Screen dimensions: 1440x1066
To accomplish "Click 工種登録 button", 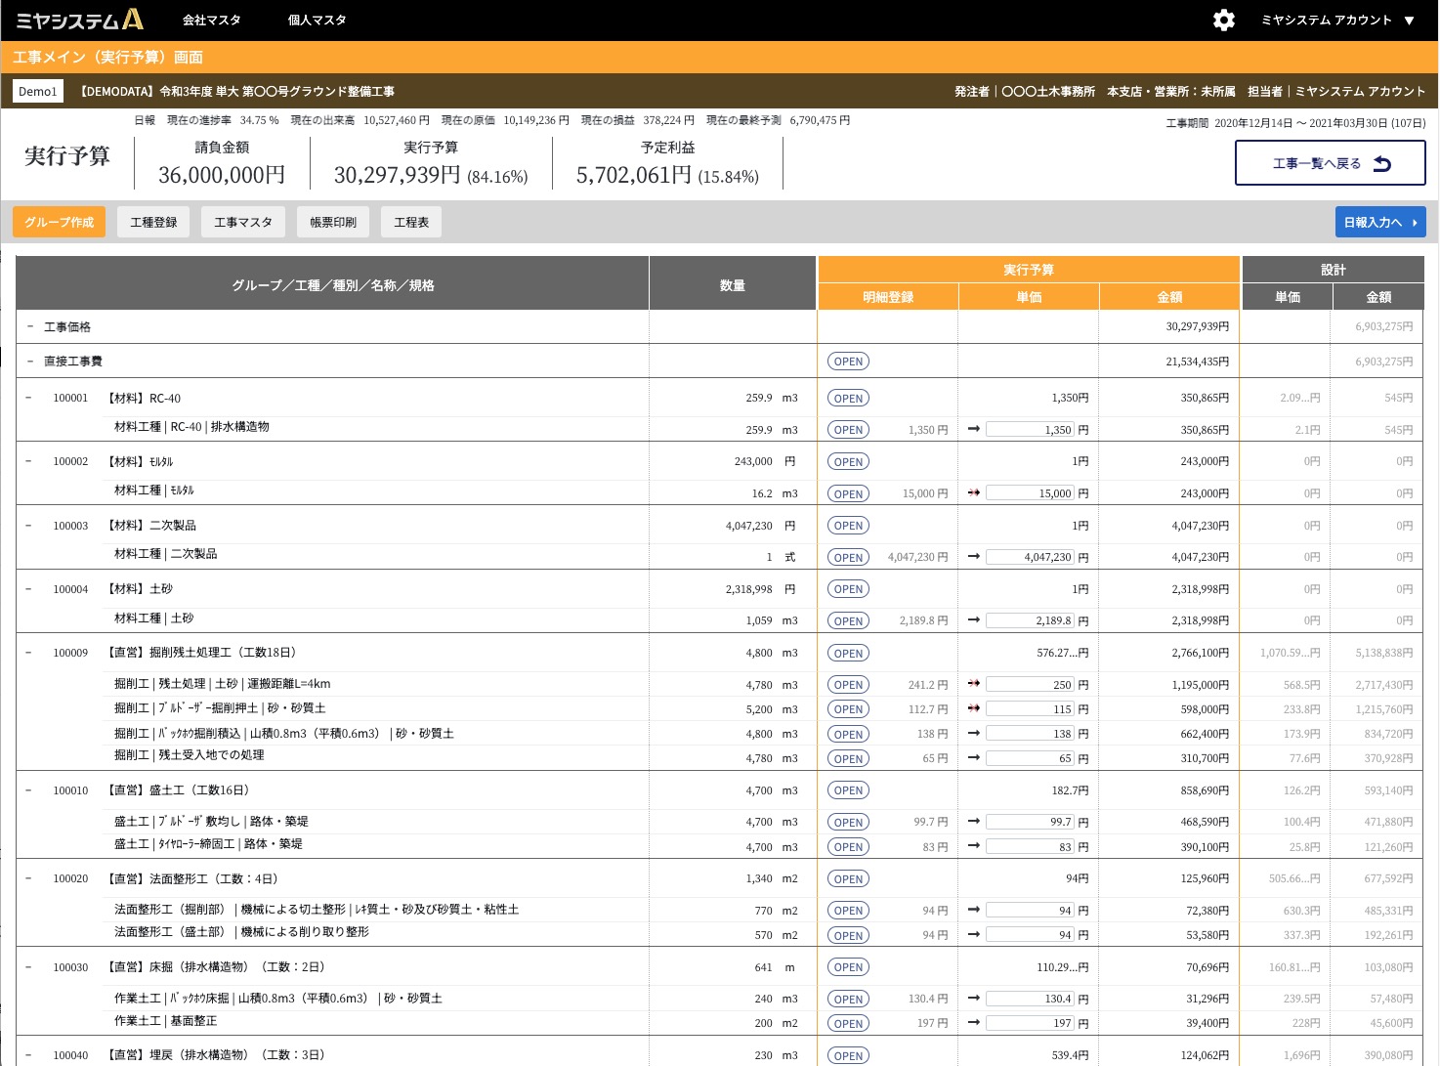I will click(x=153, y=222).
